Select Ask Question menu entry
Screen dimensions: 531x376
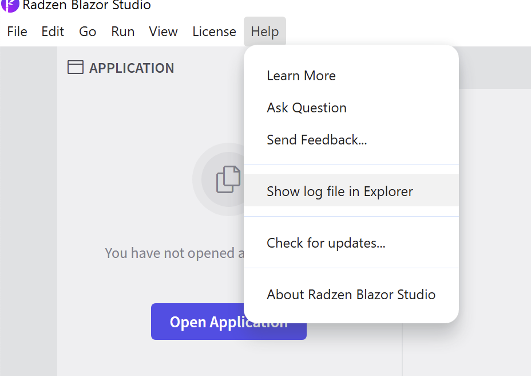[351, 108]
